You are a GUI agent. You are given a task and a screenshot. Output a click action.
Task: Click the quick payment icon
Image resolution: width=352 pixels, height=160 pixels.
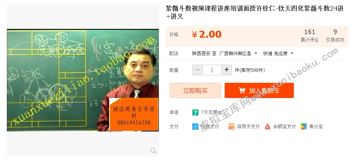pyautogui.click(x=195, y=127)
